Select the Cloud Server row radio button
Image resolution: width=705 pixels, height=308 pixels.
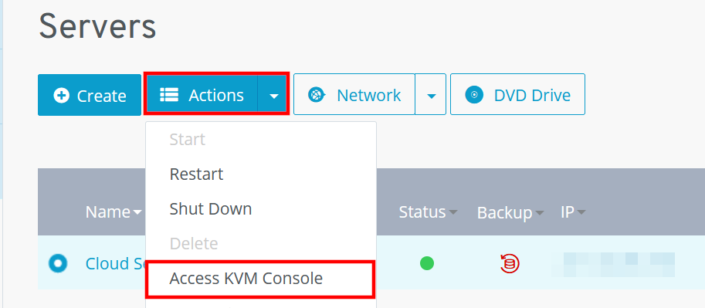(58, 263)
